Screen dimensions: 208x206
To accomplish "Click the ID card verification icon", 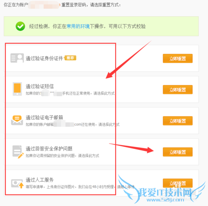I will pyautogui.click(x=17, y=58).
